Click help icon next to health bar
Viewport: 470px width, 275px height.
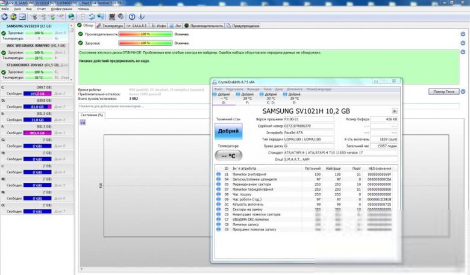463,43
